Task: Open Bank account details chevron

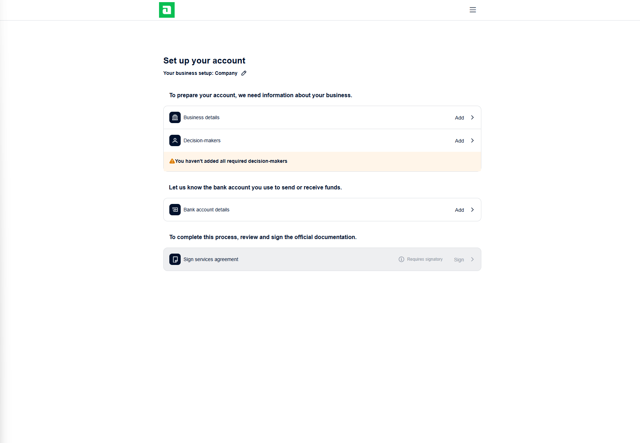Action: 472,210
